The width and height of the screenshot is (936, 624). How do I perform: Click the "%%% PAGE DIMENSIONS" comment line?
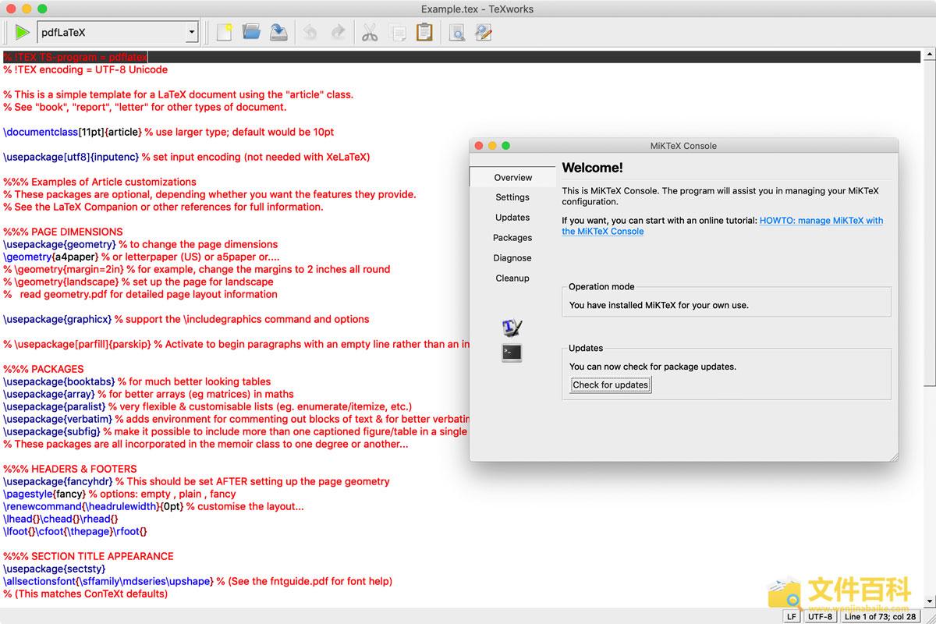(x=63, y=232)
